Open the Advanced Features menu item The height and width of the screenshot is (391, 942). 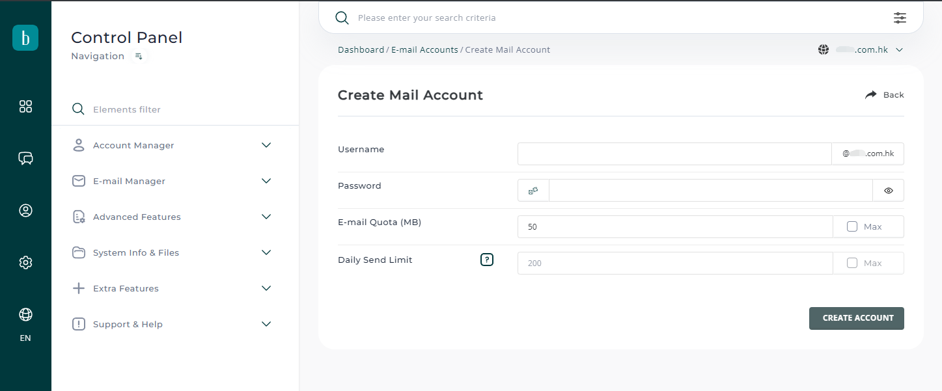pyautogui.click(x=137, y=217)
